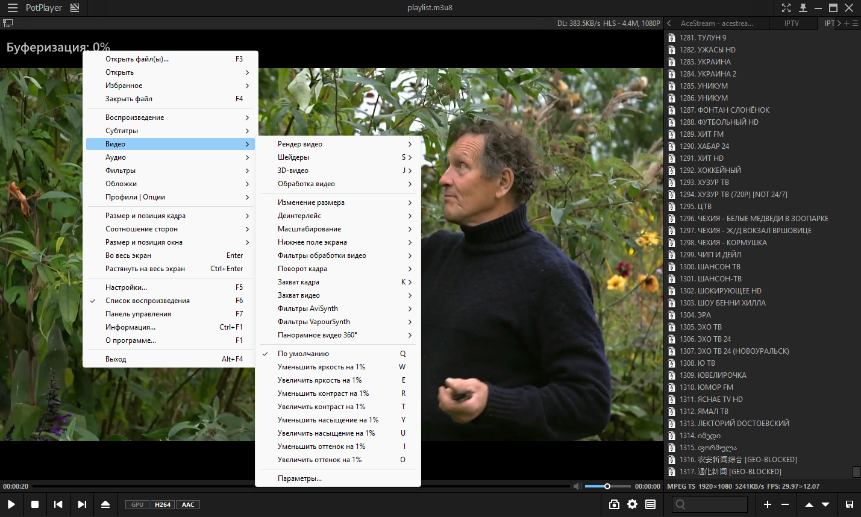
Task: Adjust the volume slider
Action: (x=607, y=486)
